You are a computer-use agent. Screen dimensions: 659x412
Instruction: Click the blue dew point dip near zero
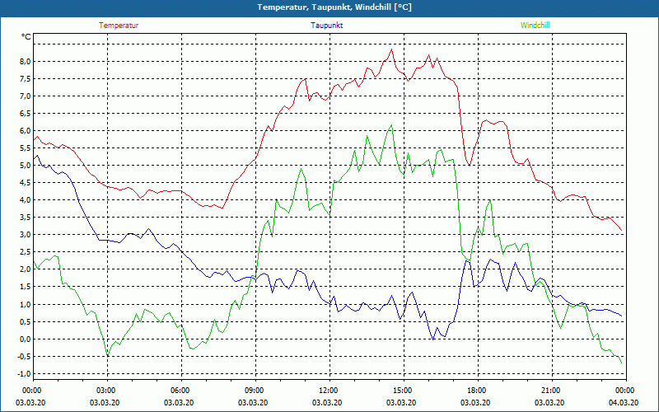click(433, 339)
